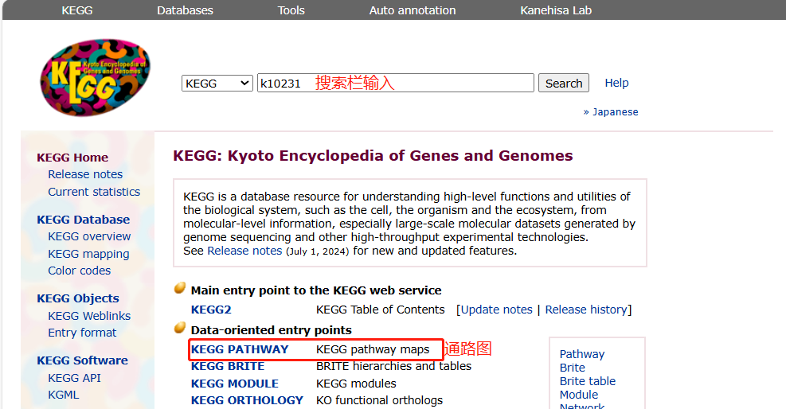Open the Release history link

pyautogui.click(x=586, y=310)
